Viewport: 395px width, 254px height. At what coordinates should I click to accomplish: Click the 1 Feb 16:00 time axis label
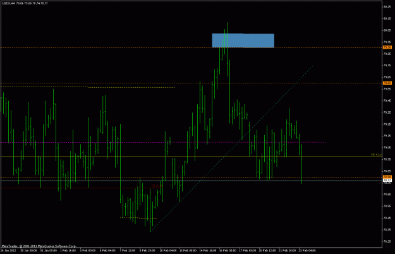68,250
